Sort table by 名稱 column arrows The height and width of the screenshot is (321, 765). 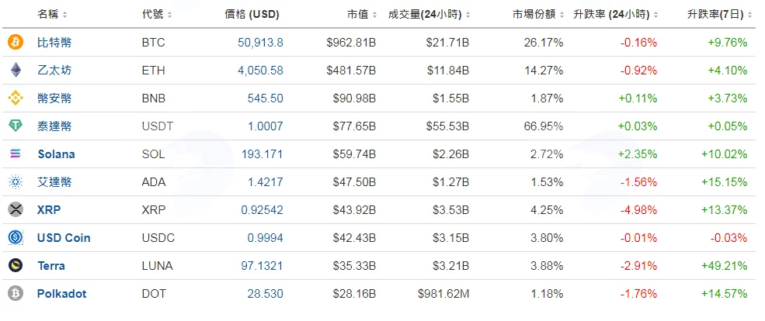pos(65,16)
